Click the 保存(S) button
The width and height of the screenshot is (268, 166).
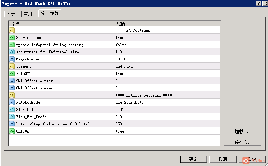242,142
